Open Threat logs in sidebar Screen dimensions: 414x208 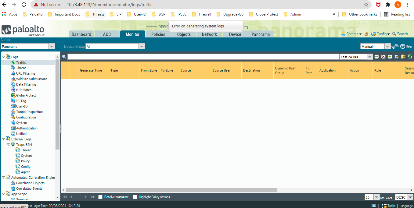pos(21,68)
